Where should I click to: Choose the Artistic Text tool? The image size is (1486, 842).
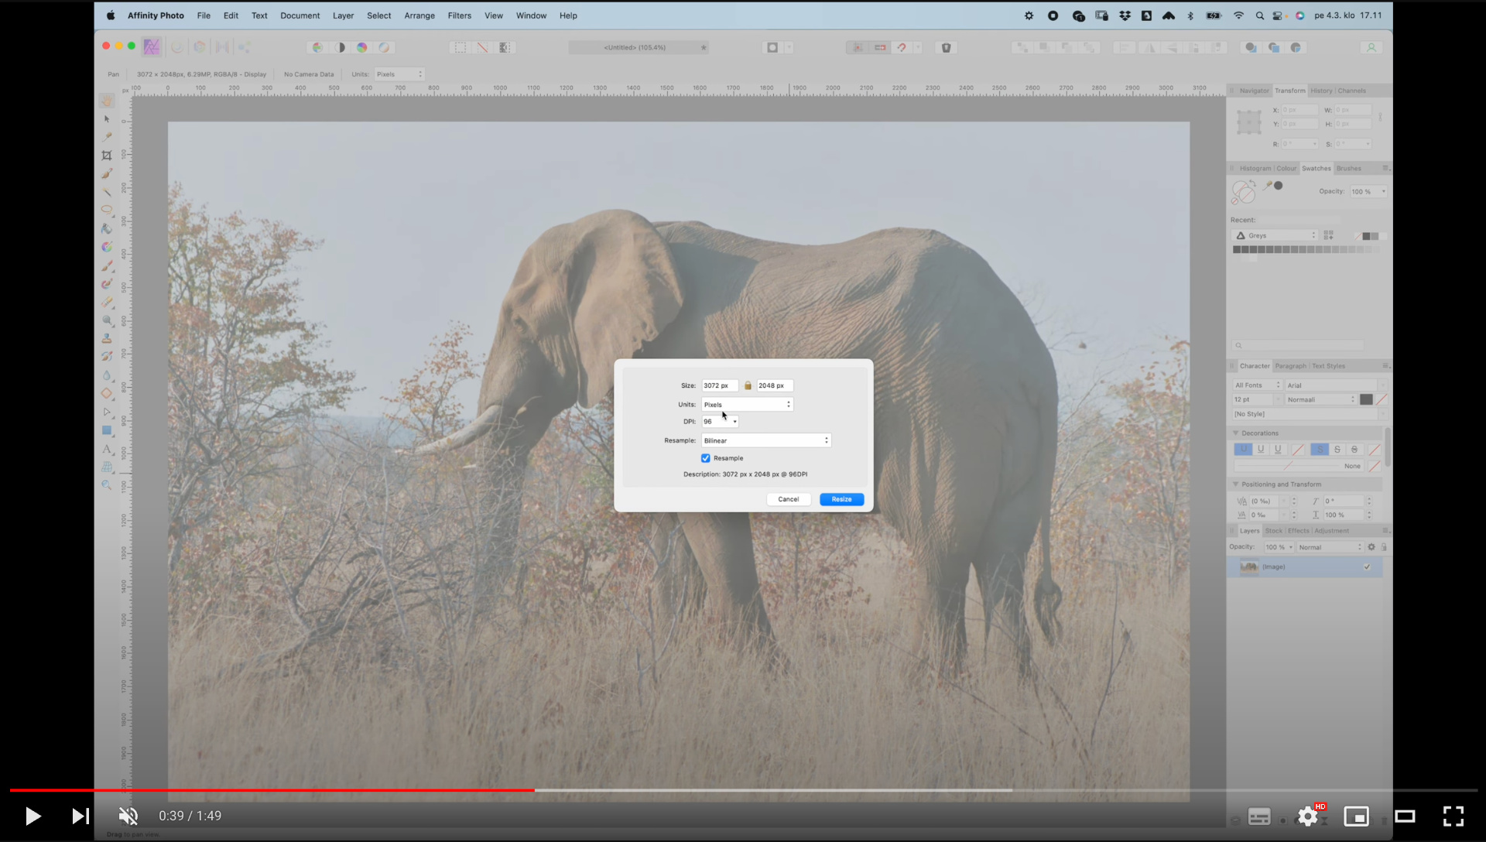pyautogui.click(x=107, y=449)
